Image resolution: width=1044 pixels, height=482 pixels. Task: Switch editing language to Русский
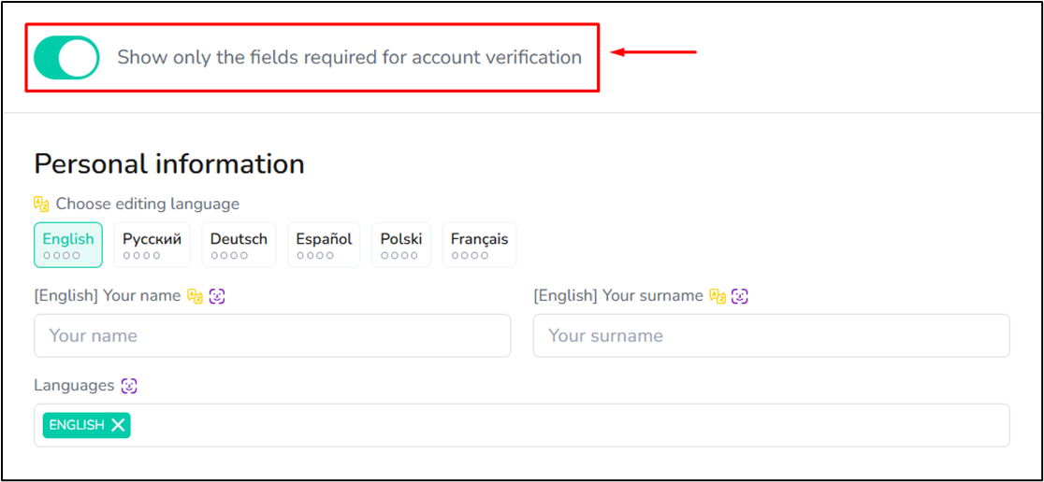tap(152, 245)
